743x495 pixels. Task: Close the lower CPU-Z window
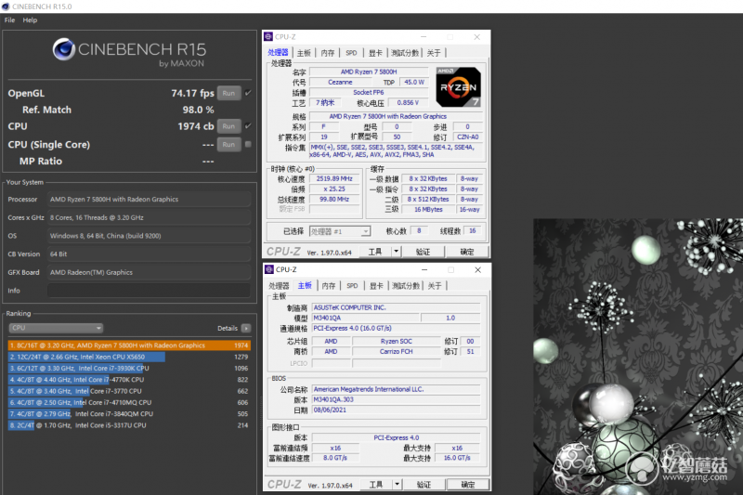click(477, 269)
